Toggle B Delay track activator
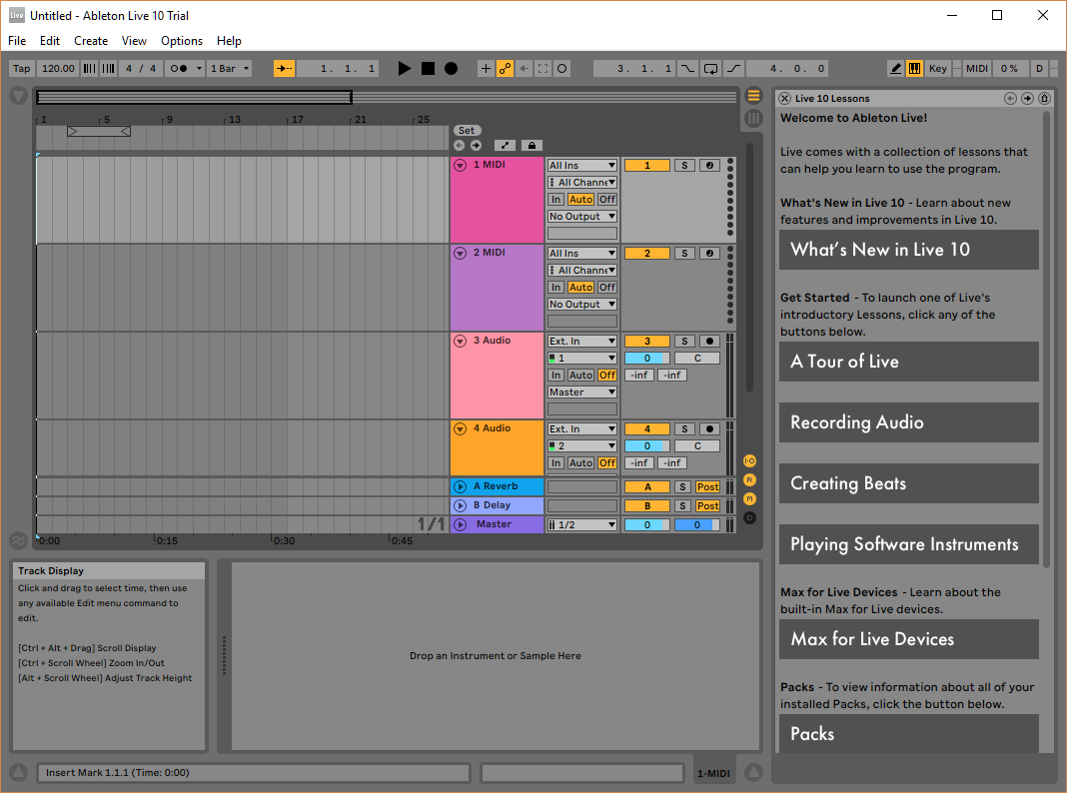 [x=647, y=506]
